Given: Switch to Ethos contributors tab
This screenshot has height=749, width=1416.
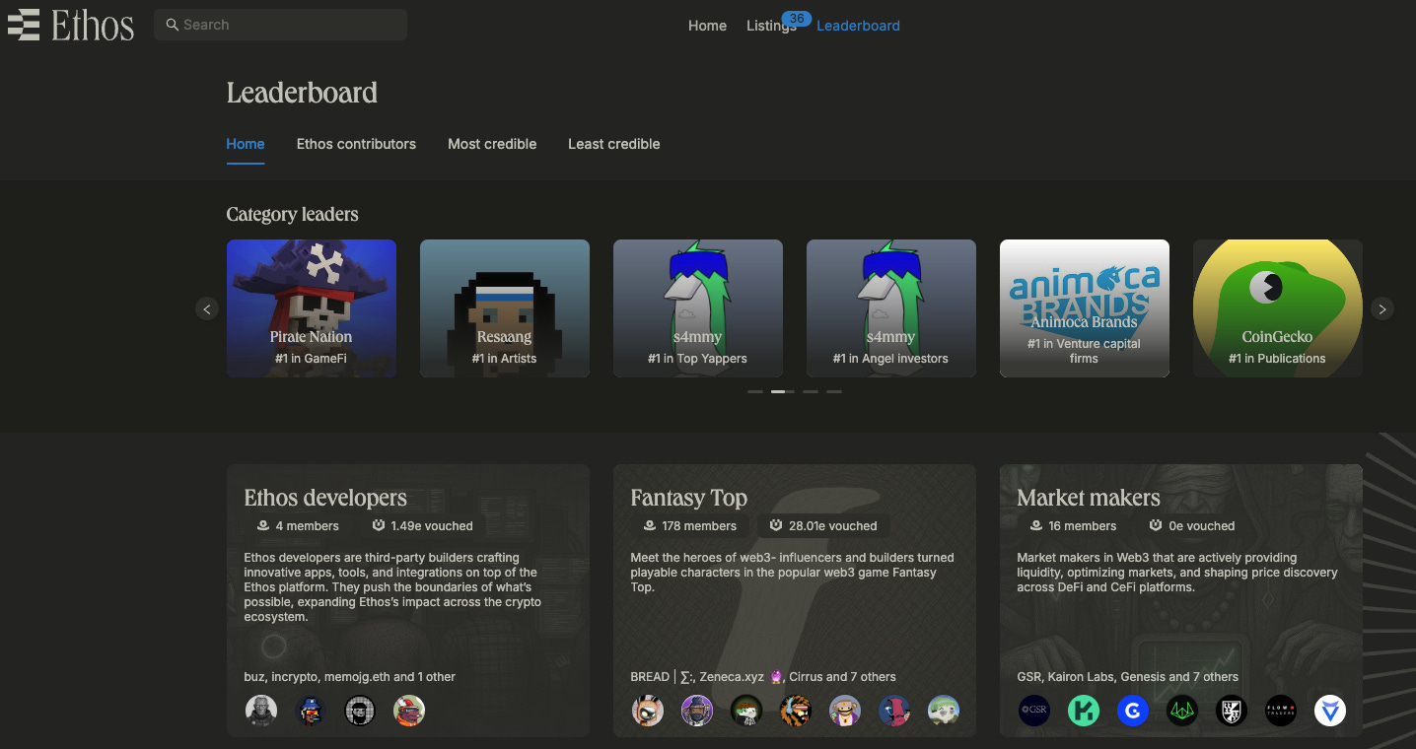Looking at the screenshot, I should tap(356, 144).
